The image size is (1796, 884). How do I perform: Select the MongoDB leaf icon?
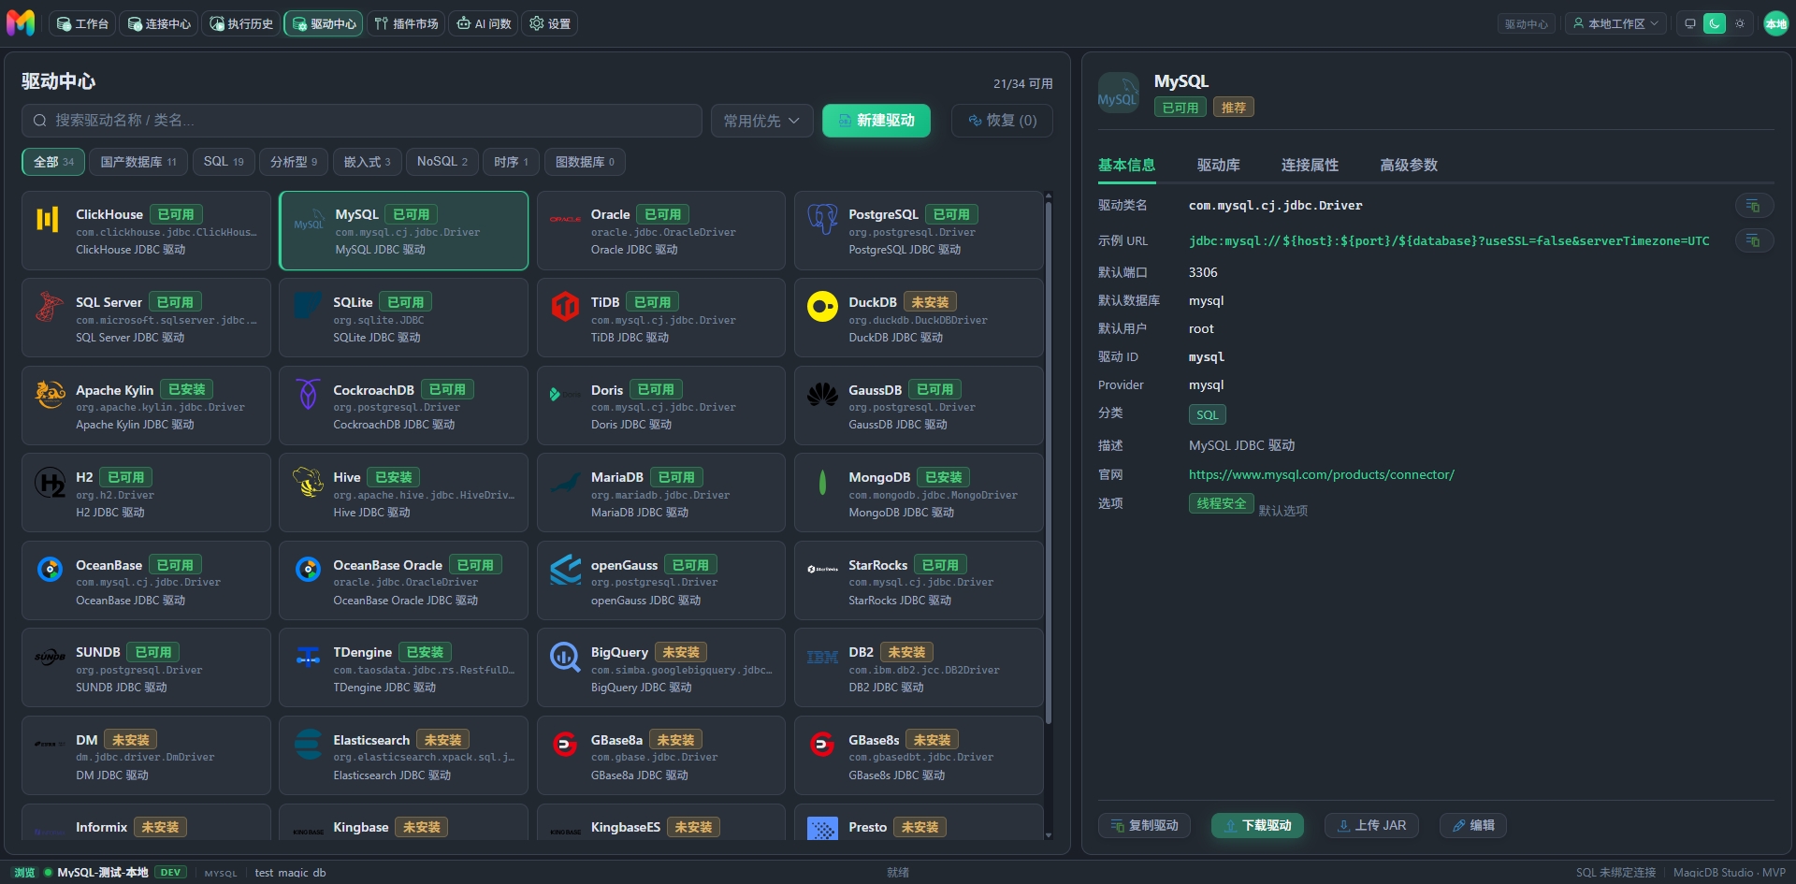point(822,483)
